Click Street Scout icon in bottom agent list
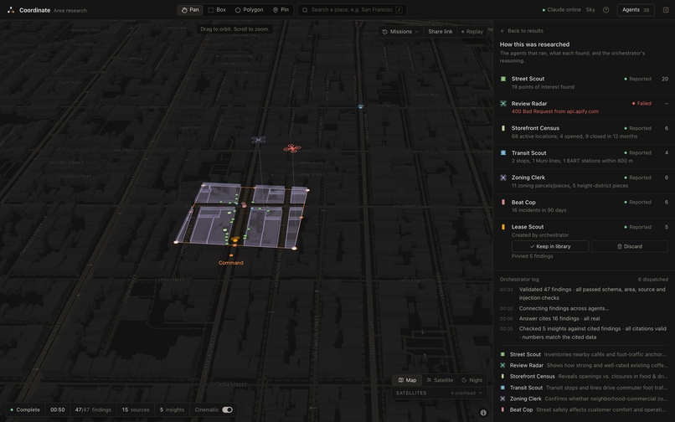 (502, 354)
